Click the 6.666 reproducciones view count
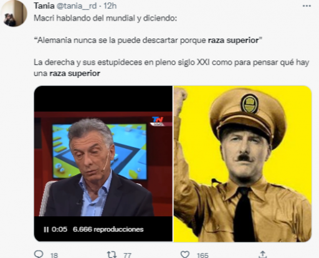The width and height of the screenshot is (319, 258). pyautogui.click(x=108, y=229)
